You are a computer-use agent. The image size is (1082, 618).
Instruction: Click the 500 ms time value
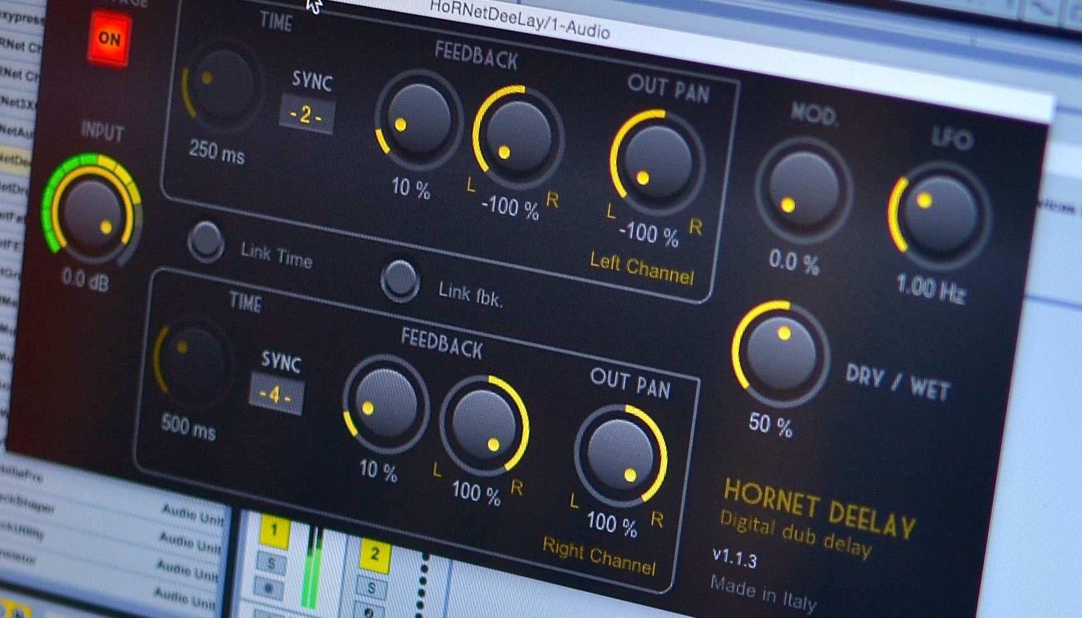tap(189, 426)
